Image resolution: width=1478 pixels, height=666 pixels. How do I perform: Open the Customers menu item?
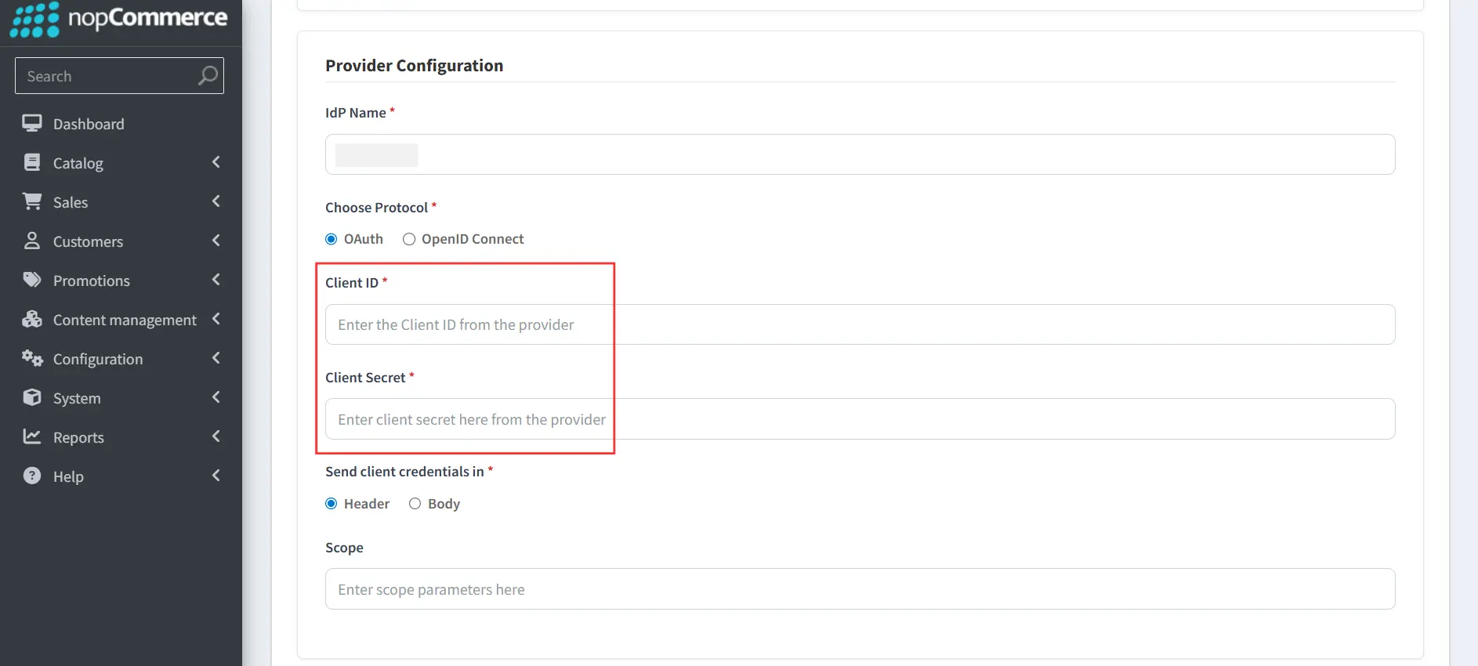pos(87,241)
